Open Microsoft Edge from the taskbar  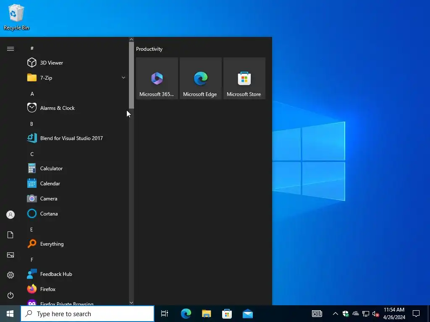pos(186,314)
